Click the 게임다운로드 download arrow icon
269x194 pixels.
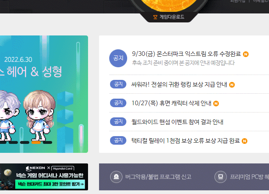pos(155,17)
